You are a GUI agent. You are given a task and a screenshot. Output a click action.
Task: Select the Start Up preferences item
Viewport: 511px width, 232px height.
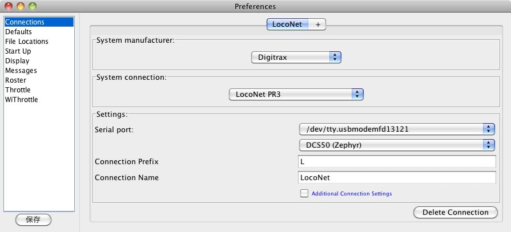click(39, 51)
